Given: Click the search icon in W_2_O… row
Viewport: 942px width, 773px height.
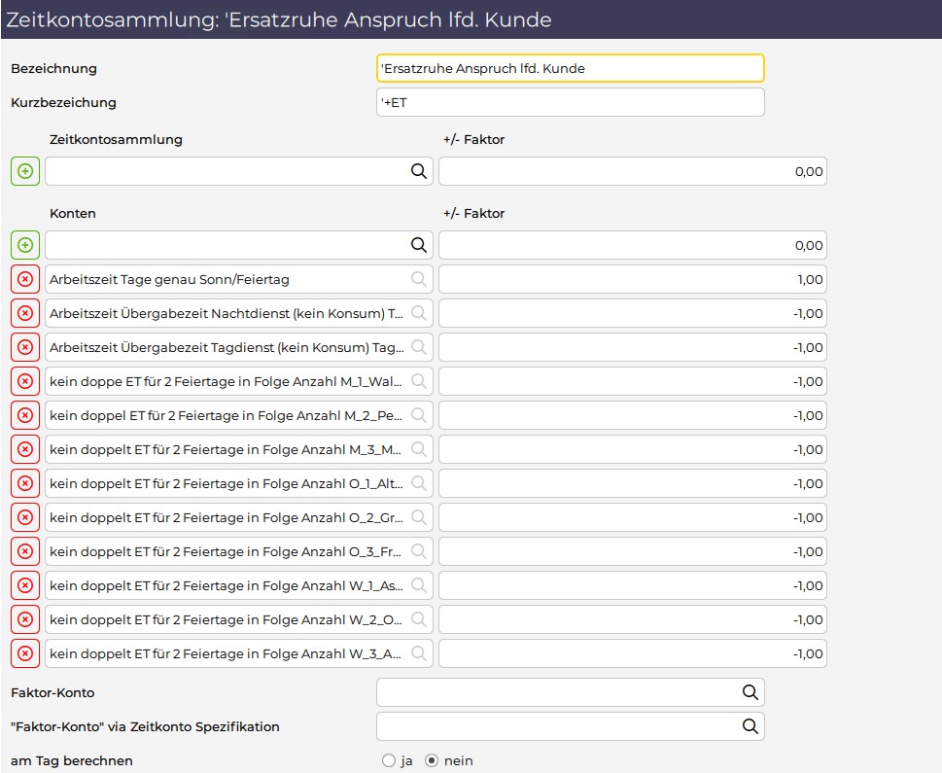Looking at the screenshot, I should (419, 619).
